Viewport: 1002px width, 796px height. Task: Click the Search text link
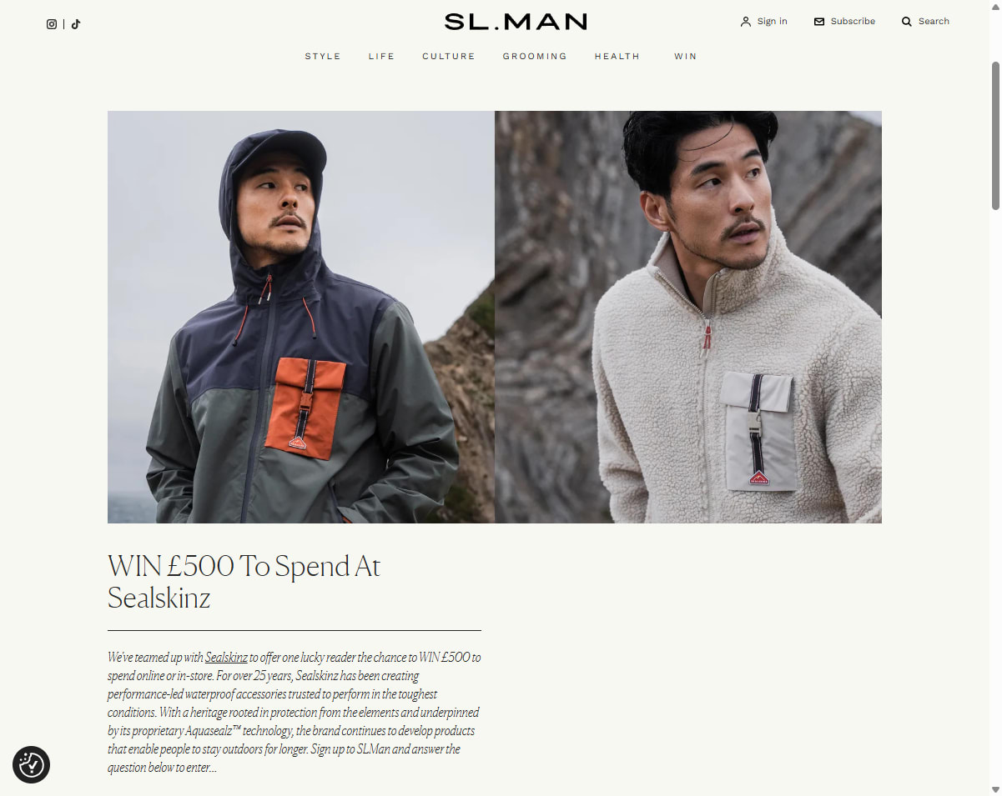point(934,22)
